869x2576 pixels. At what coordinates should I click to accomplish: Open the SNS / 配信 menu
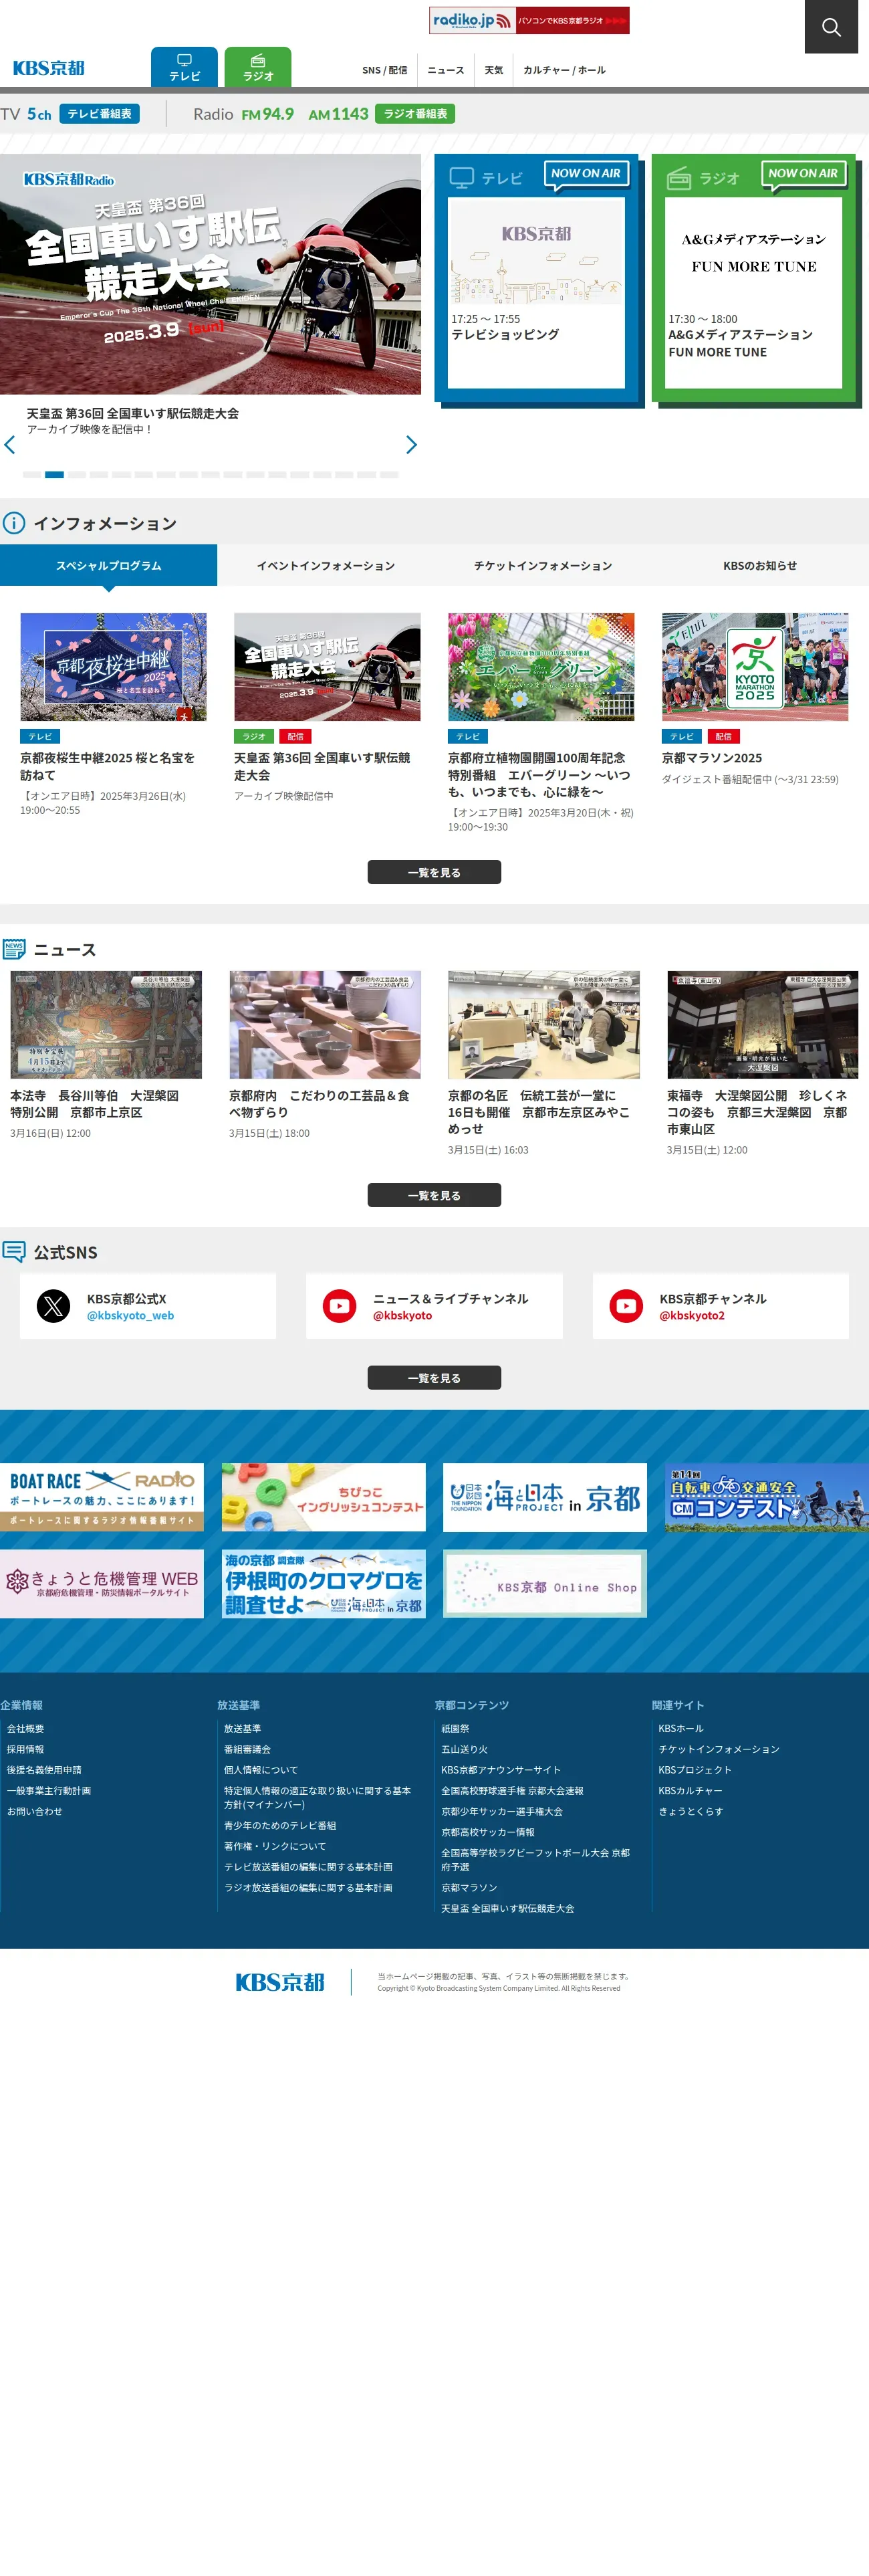(384, 70)
